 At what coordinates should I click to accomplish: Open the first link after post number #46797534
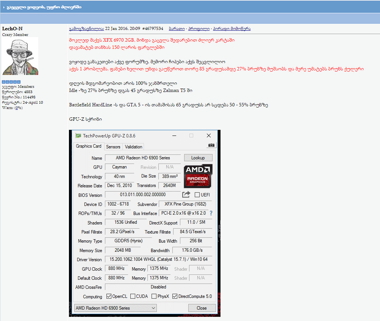coord(177,28)
